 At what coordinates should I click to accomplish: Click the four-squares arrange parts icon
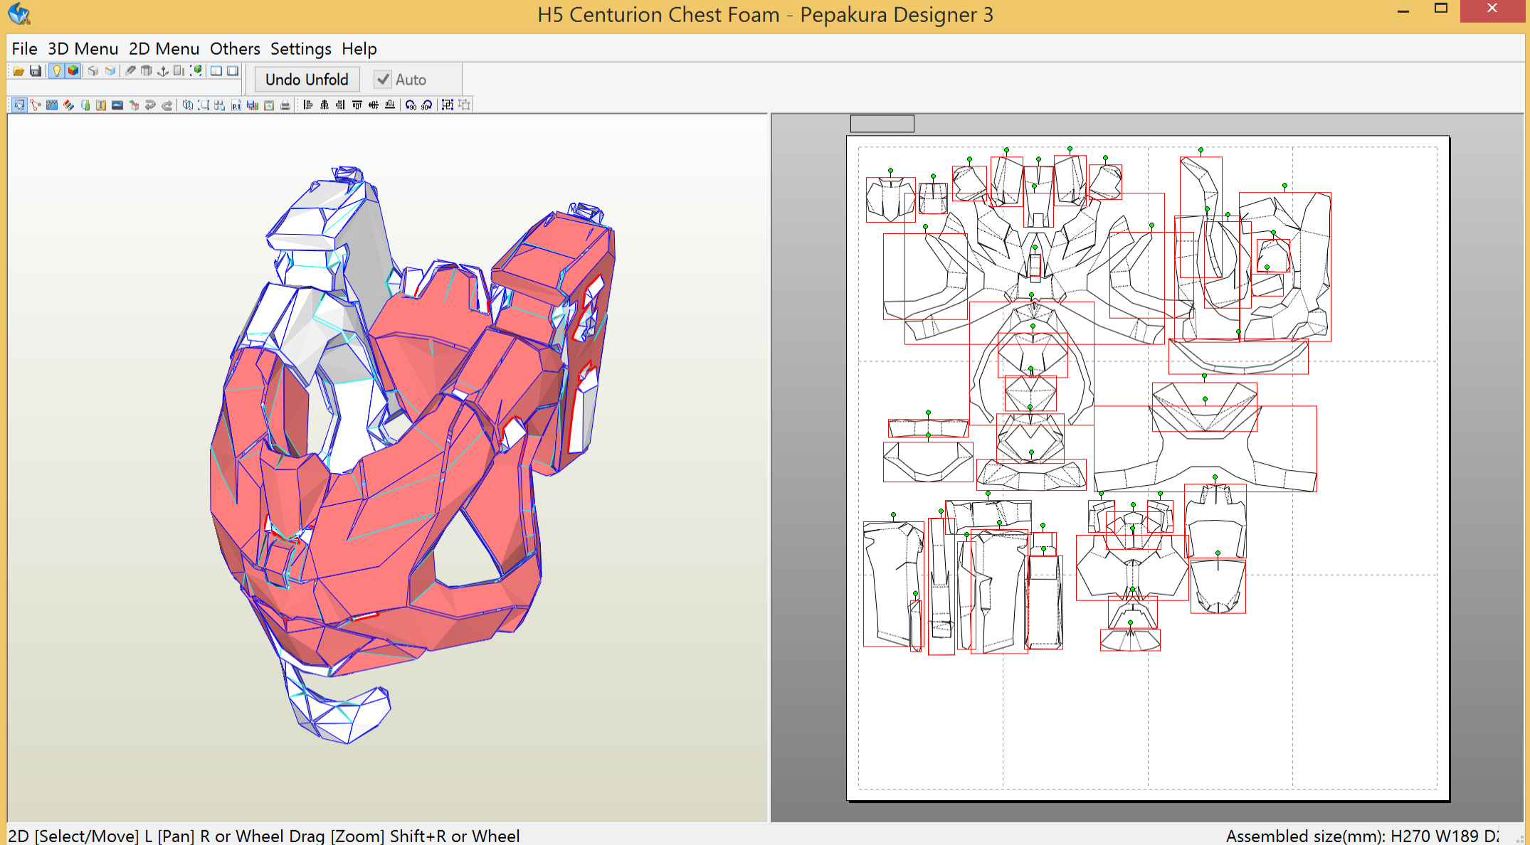(x=219, y=105)
